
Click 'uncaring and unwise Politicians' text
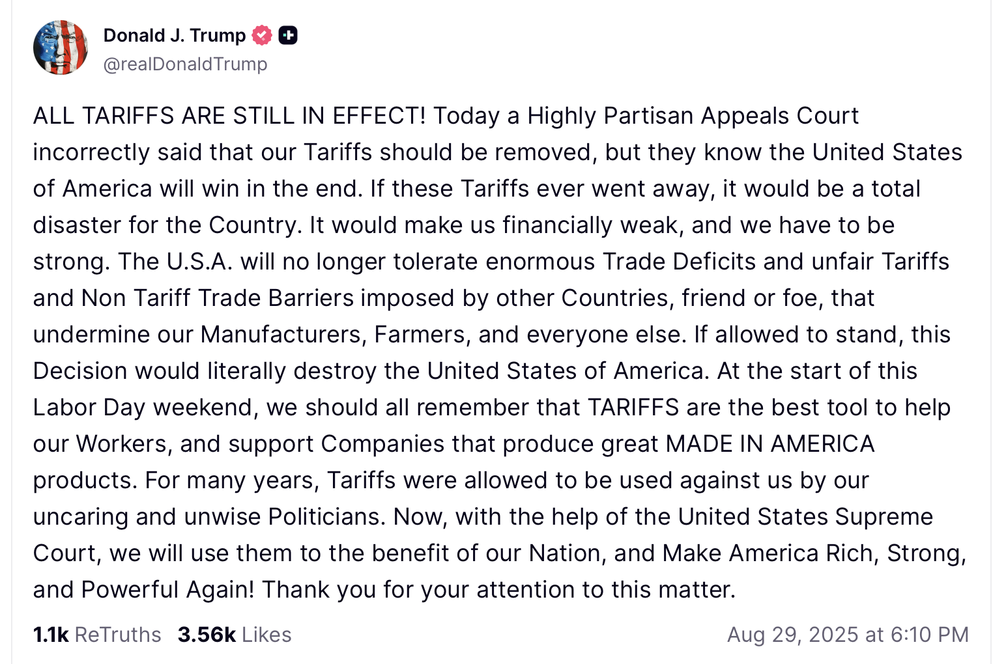pyautogui.click(x=209, y=517)
